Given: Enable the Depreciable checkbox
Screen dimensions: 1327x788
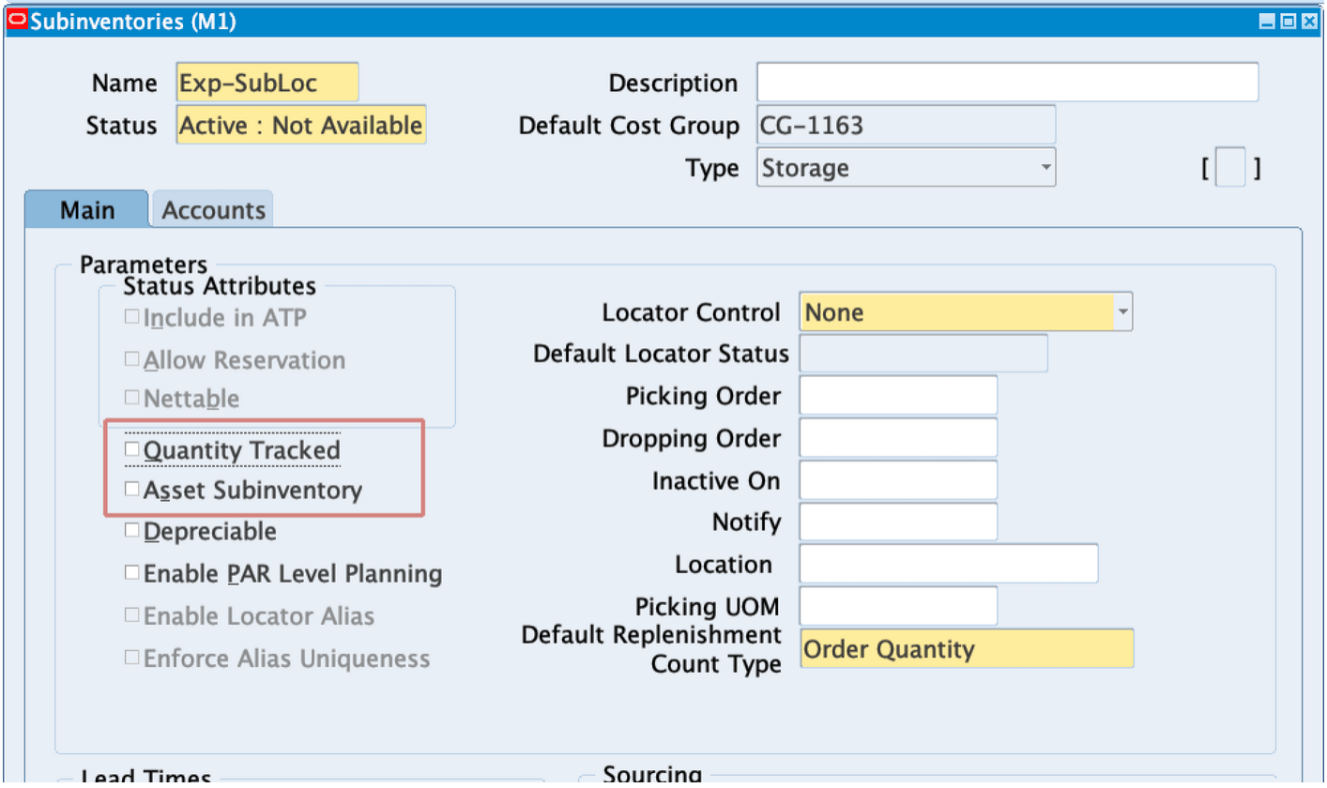Looking at the screenshot, I should (x=131, y=530).
